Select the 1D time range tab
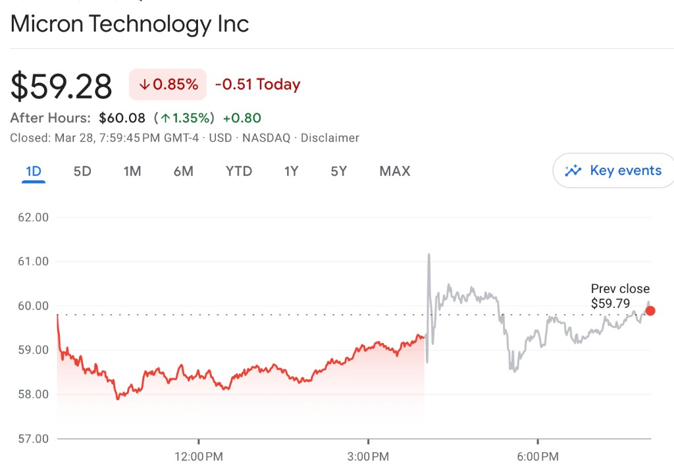 tap(34, 171)
